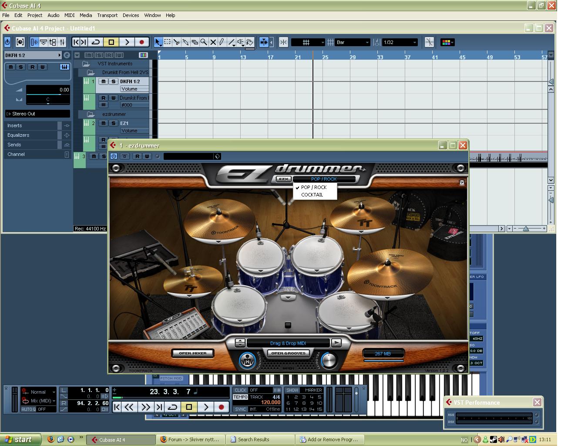Toggle CLICK metronome in Transport panel

coord(240,390)
